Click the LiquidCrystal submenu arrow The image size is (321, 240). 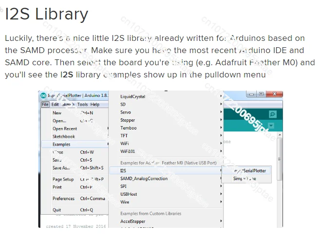point(221,96)
